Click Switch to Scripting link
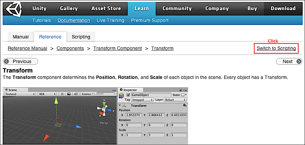 (276, 48)
